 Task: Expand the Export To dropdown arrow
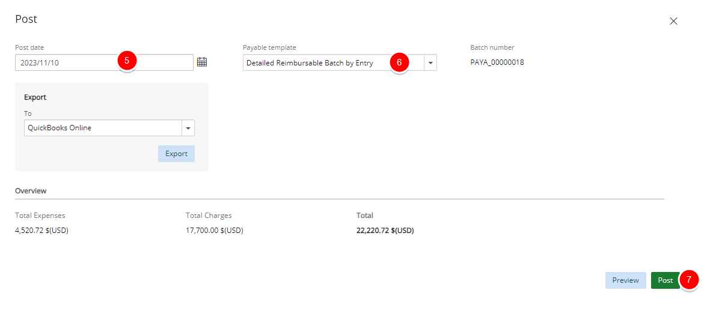188,128
